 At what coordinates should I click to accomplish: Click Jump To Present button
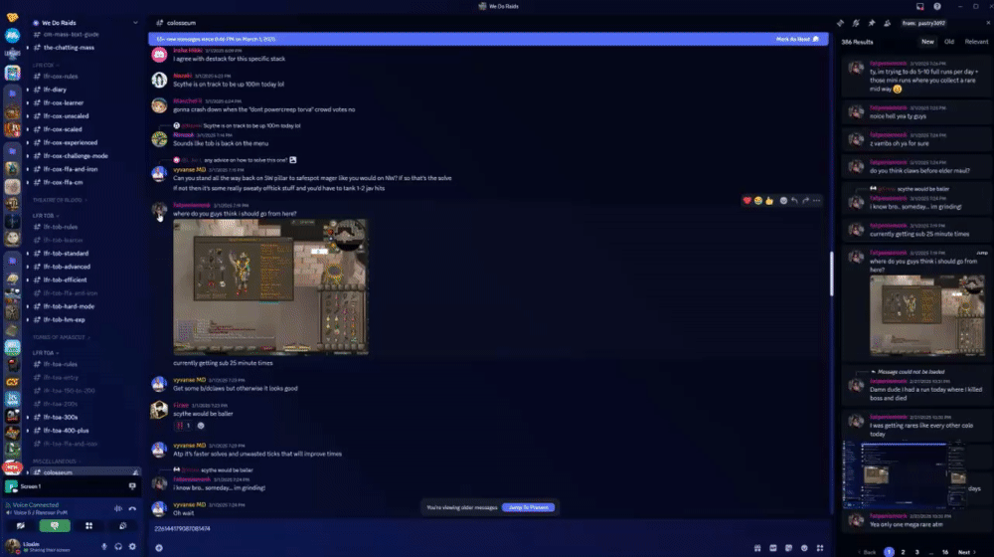point(528,507)
